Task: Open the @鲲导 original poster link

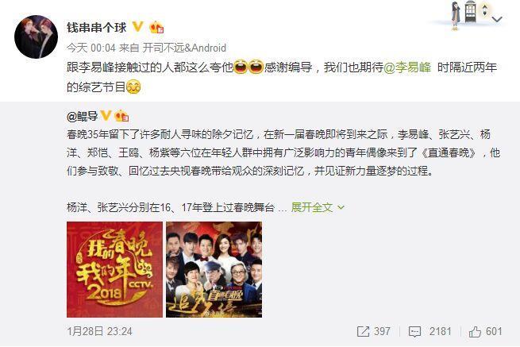Action: (83, 116)
